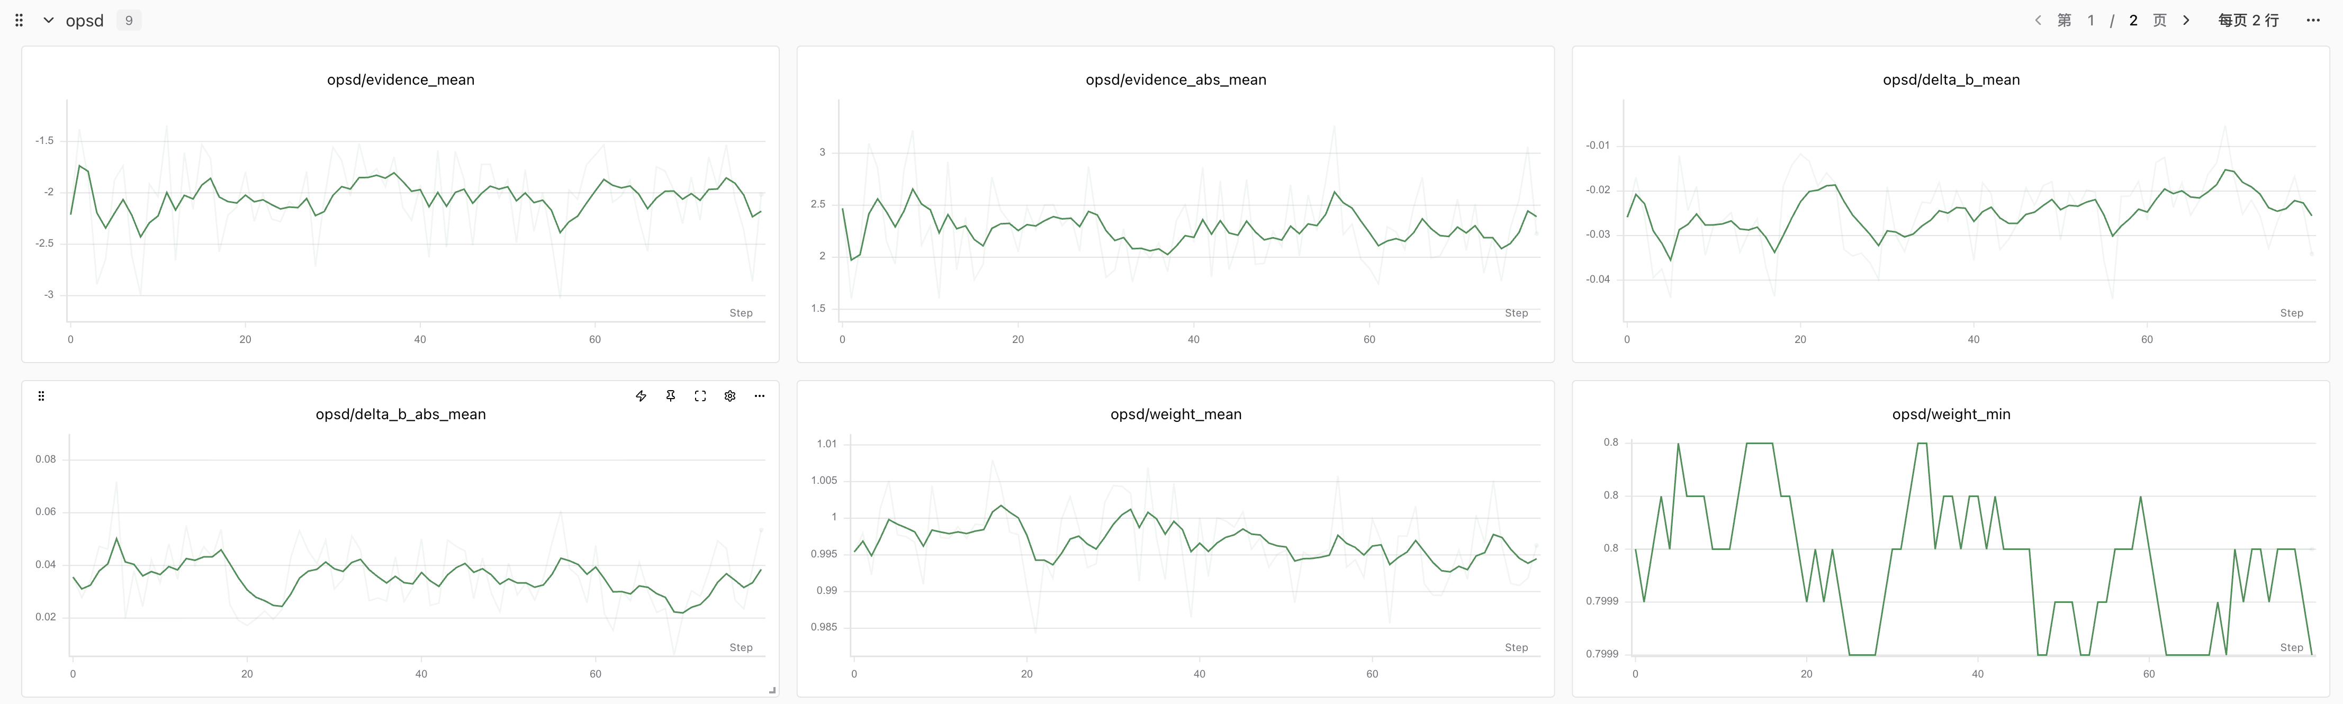Click the opsd/delta_b_abs_mean chart title
The width and height of the screenshot is (2343, 704).
click(x=400, y=414)
